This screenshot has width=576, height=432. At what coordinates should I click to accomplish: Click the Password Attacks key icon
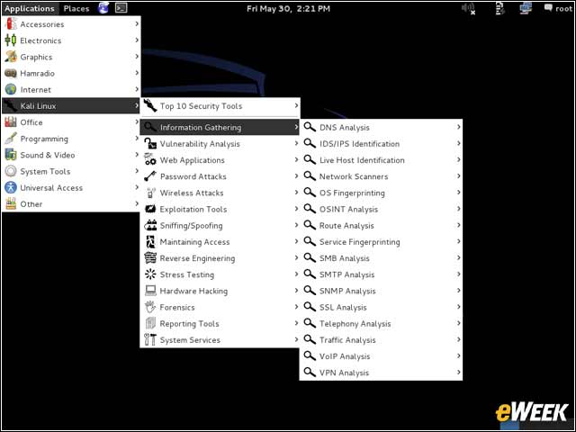pos(150,176)
